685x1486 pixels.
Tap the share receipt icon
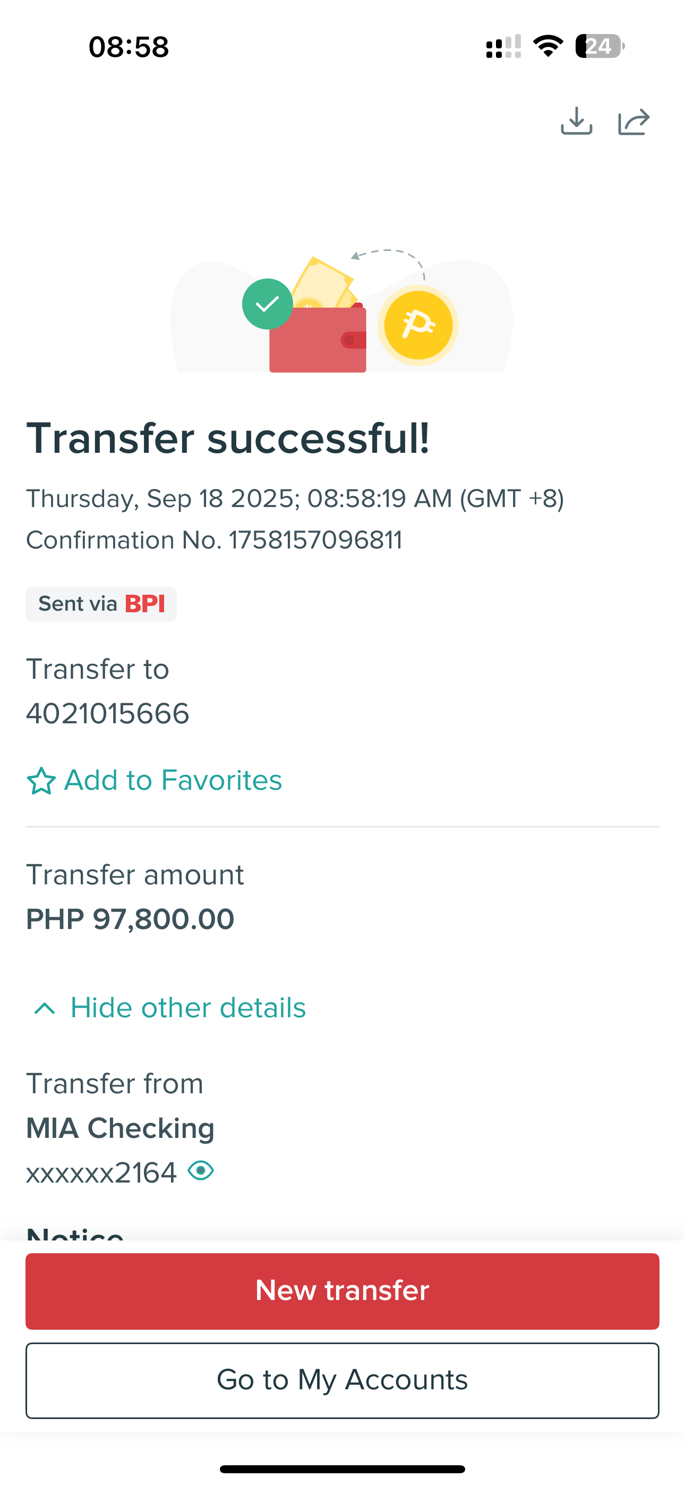pos(633,121)
